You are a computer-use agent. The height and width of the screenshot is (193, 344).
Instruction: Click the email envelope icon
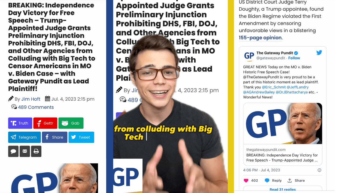[25, 151]
